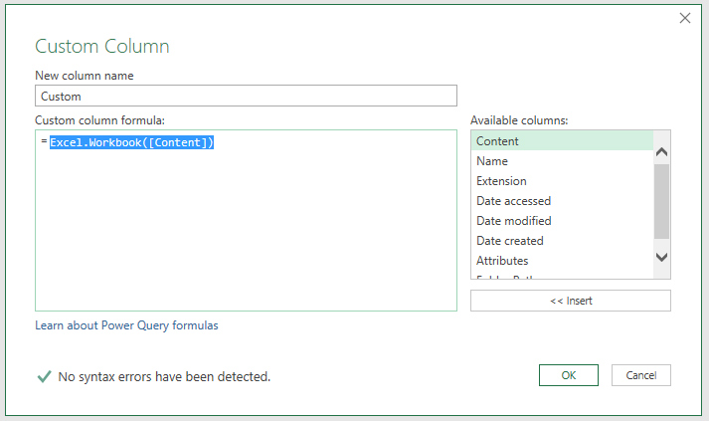
Task: Click the green syntax check mark icon
Action: [x=43, y=376]
